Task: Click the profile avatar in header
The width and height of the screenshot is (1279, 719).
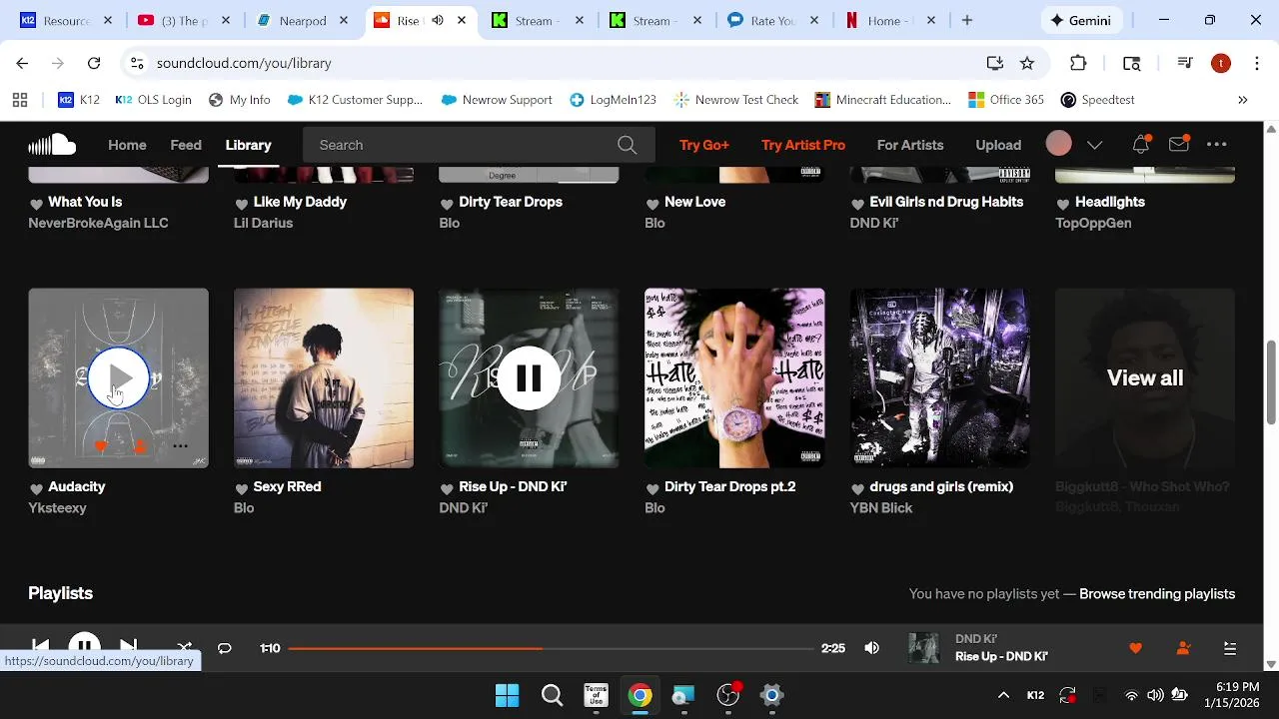Action: click(x=1058, y=144)
